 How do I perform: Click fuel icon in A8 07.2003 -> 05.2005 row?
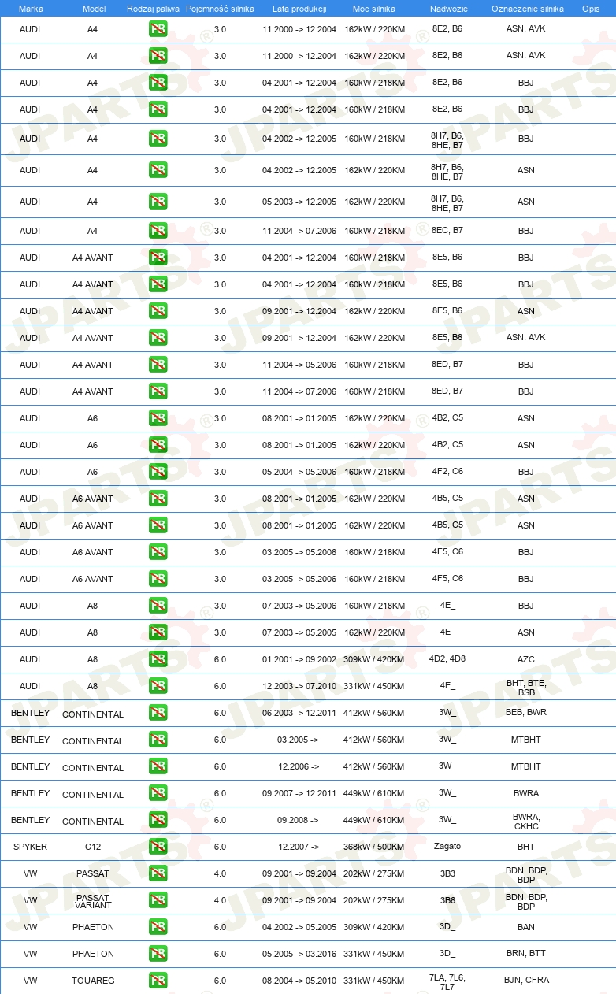click(158, 632)
